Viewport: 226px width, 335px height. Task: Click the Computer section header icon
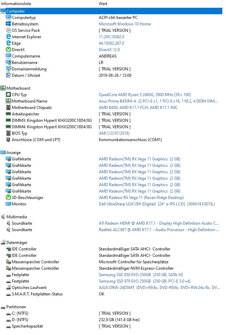point(3,11)
